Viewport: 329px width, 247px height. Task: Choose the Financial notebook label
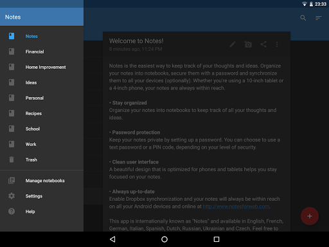tap(35, 51)
